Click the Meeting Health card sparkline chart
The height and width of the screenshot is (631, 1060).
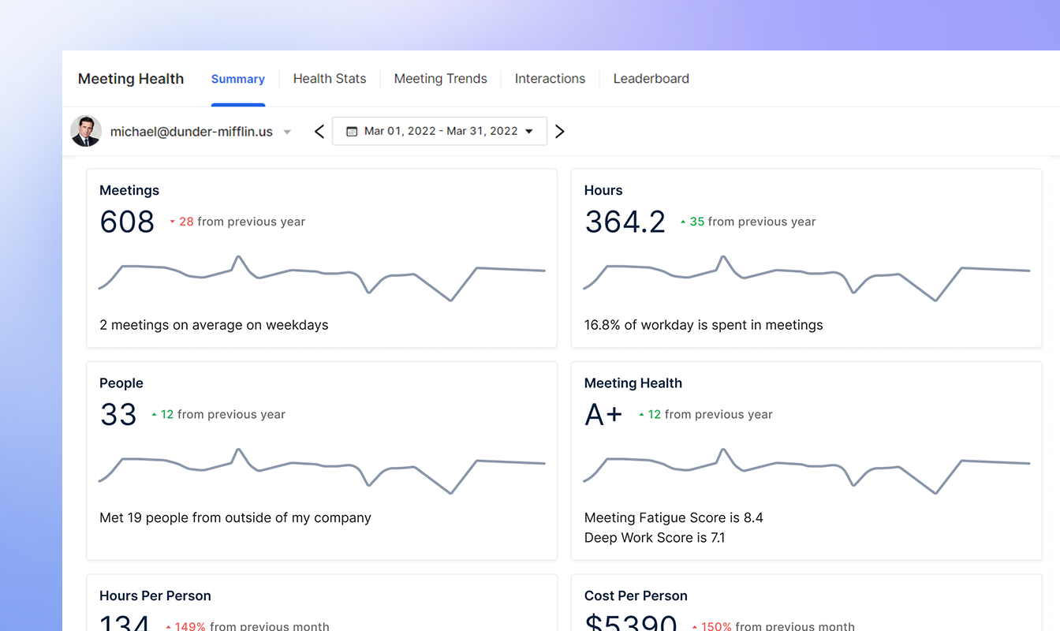click(807, 471)
